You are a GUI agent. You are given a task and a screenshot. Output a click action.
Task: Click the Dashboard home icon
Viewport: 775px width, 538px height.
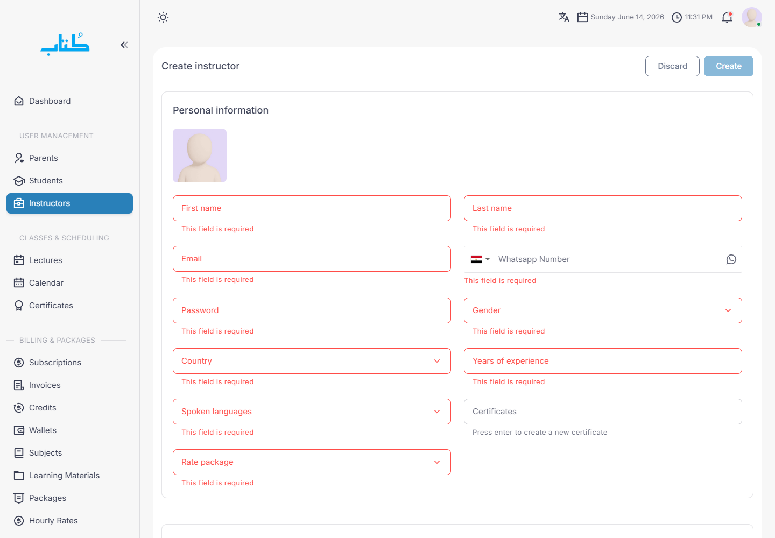click(19, 101)
